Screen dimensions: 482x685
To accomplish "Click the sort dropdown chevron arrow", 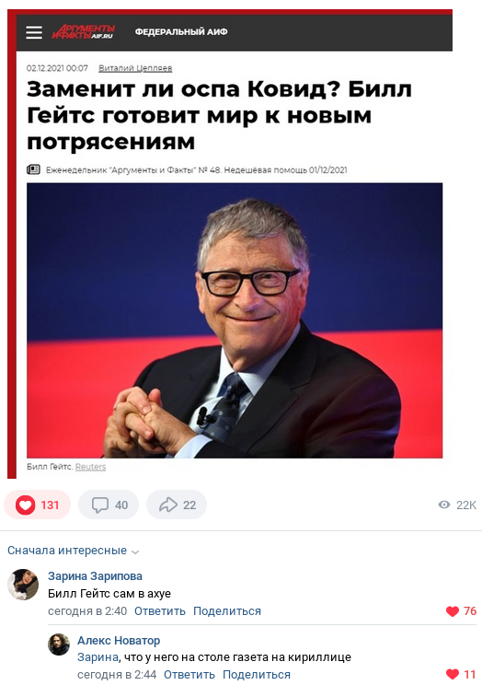I will click(x=135, y=551).
